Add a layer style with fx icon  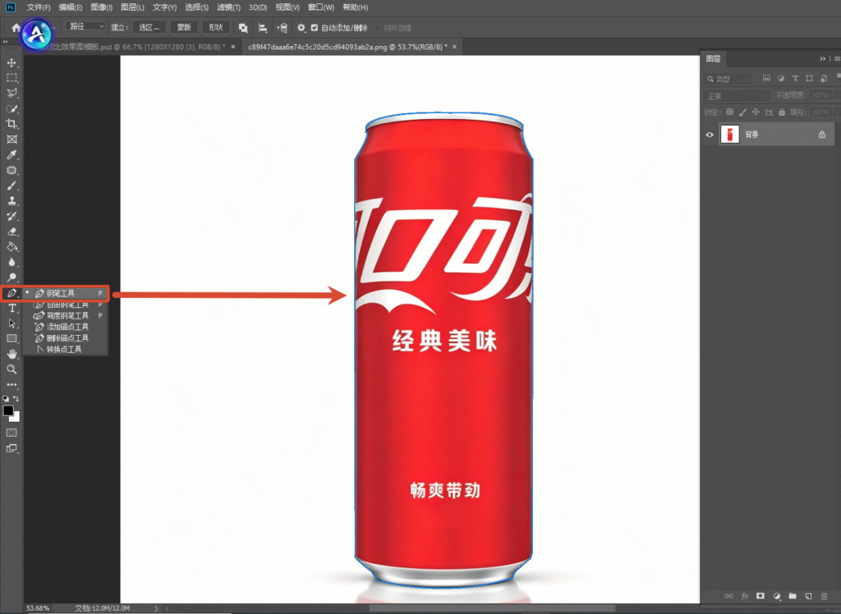(744, 596)
